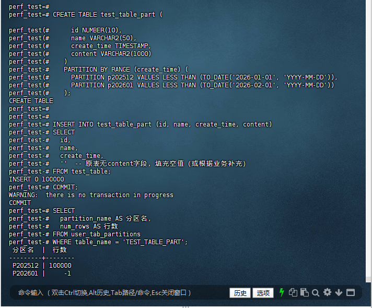The height and width of the screenshot is (308, 372).
Task: Click the fullscreen window icon
Action: [351, 292]
